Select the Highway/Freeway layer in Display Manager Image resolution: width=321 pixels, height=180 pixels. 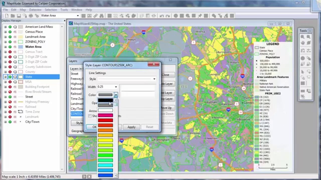pos(37,102)
